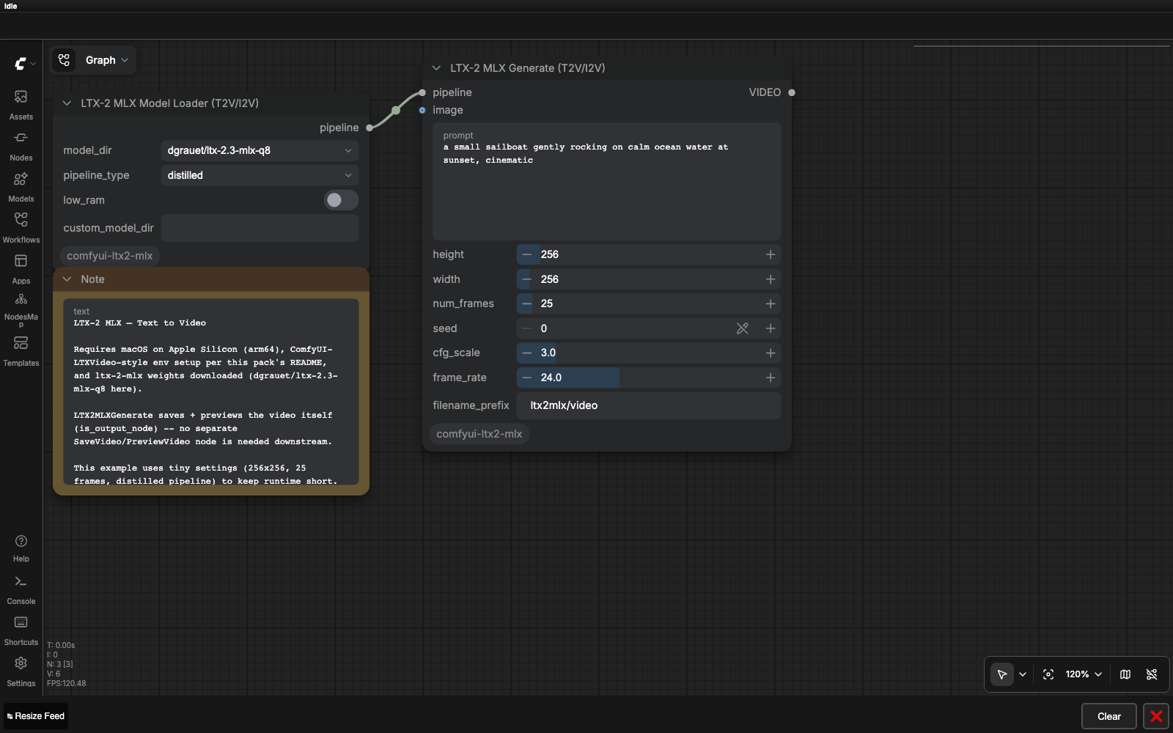Viewport: 1173px width, 733px height.
Task: Click the prompt text area
Action: (606, 182)
